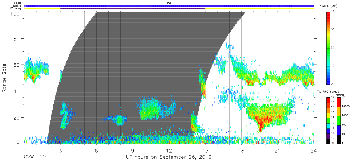This screenshot has width=353, height=163.
Task: Pick the yellow swatch in TX FRQ legend
Action: (328, 115)
